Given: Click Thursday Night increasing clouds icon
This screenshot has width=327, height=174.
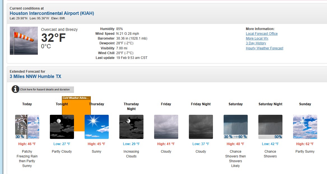Looking at the screenshot, I should coord(131,127).
